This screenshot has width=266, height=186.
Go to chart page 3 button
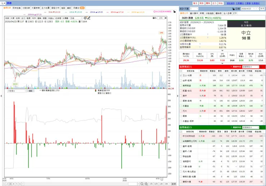pyautogui.click(x=10, y=184)
